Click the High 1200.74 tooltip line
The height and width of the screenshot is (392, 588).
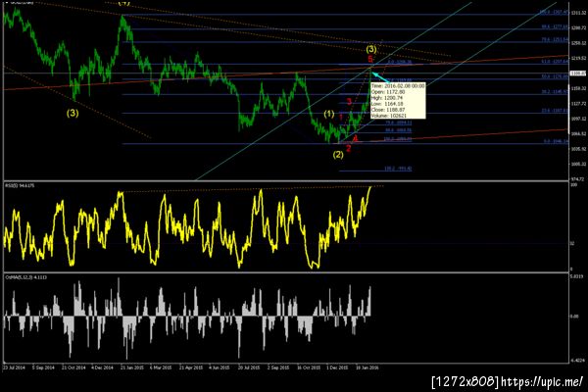387,98
